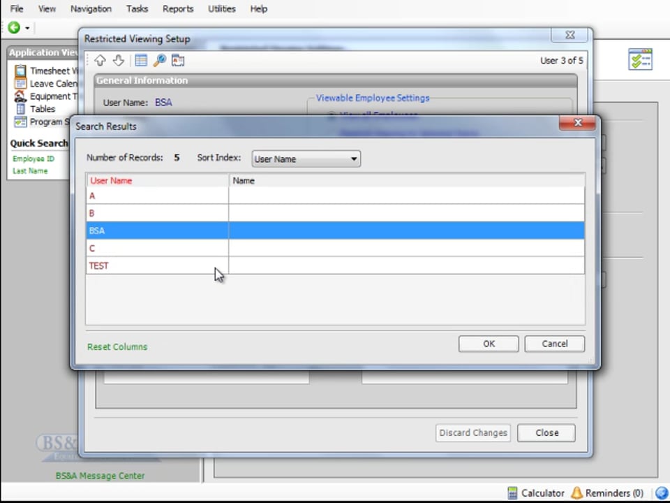Click the Tables icon in Application View
The width and height of the screenshot is (670, 503).
click(20, 109)
